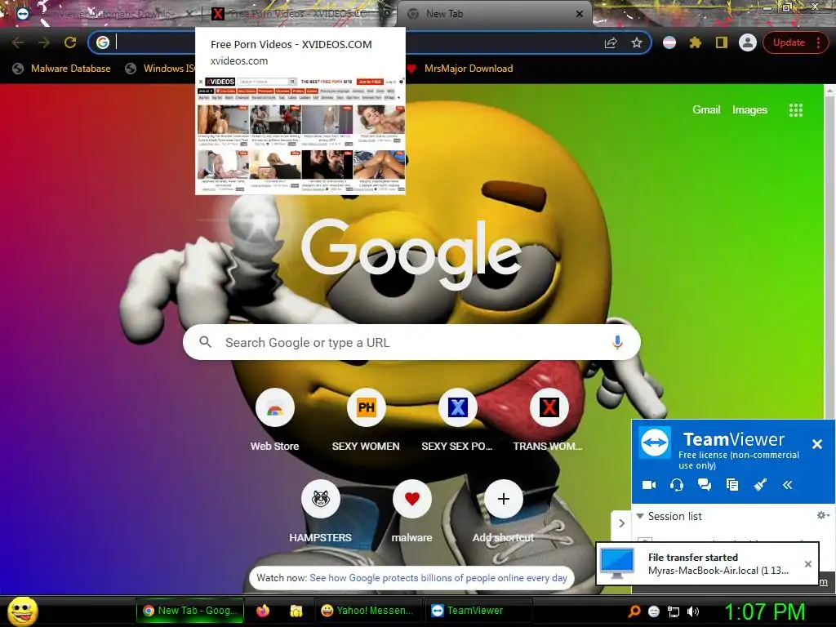Open the browser side panel icon
The image size is (836, 627).
[x=722, y=42]
